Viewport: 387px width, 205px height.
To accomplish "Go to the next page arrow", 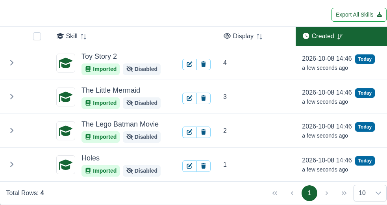I will pos(326,193).
